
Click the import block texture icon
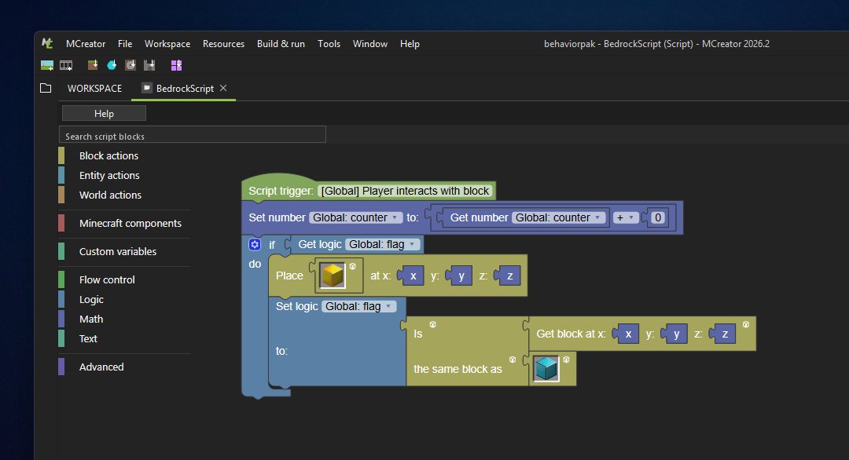[93, 65]
